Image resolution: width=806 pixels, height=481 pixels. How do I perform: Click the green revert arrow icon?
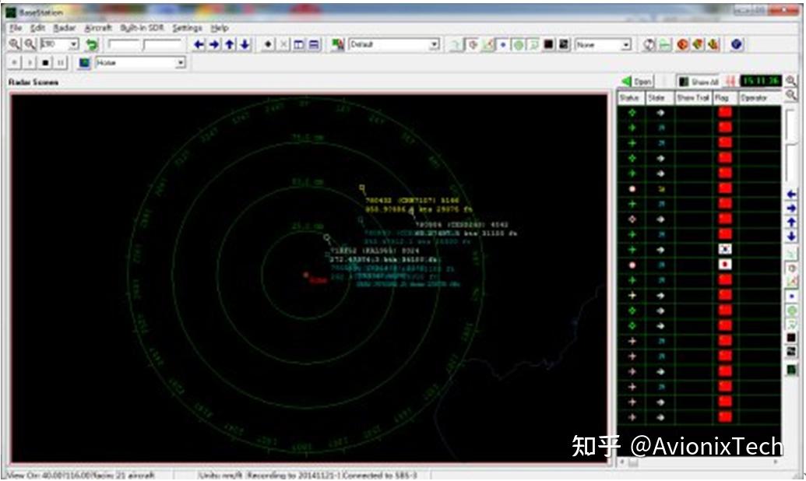coord(91,44)
